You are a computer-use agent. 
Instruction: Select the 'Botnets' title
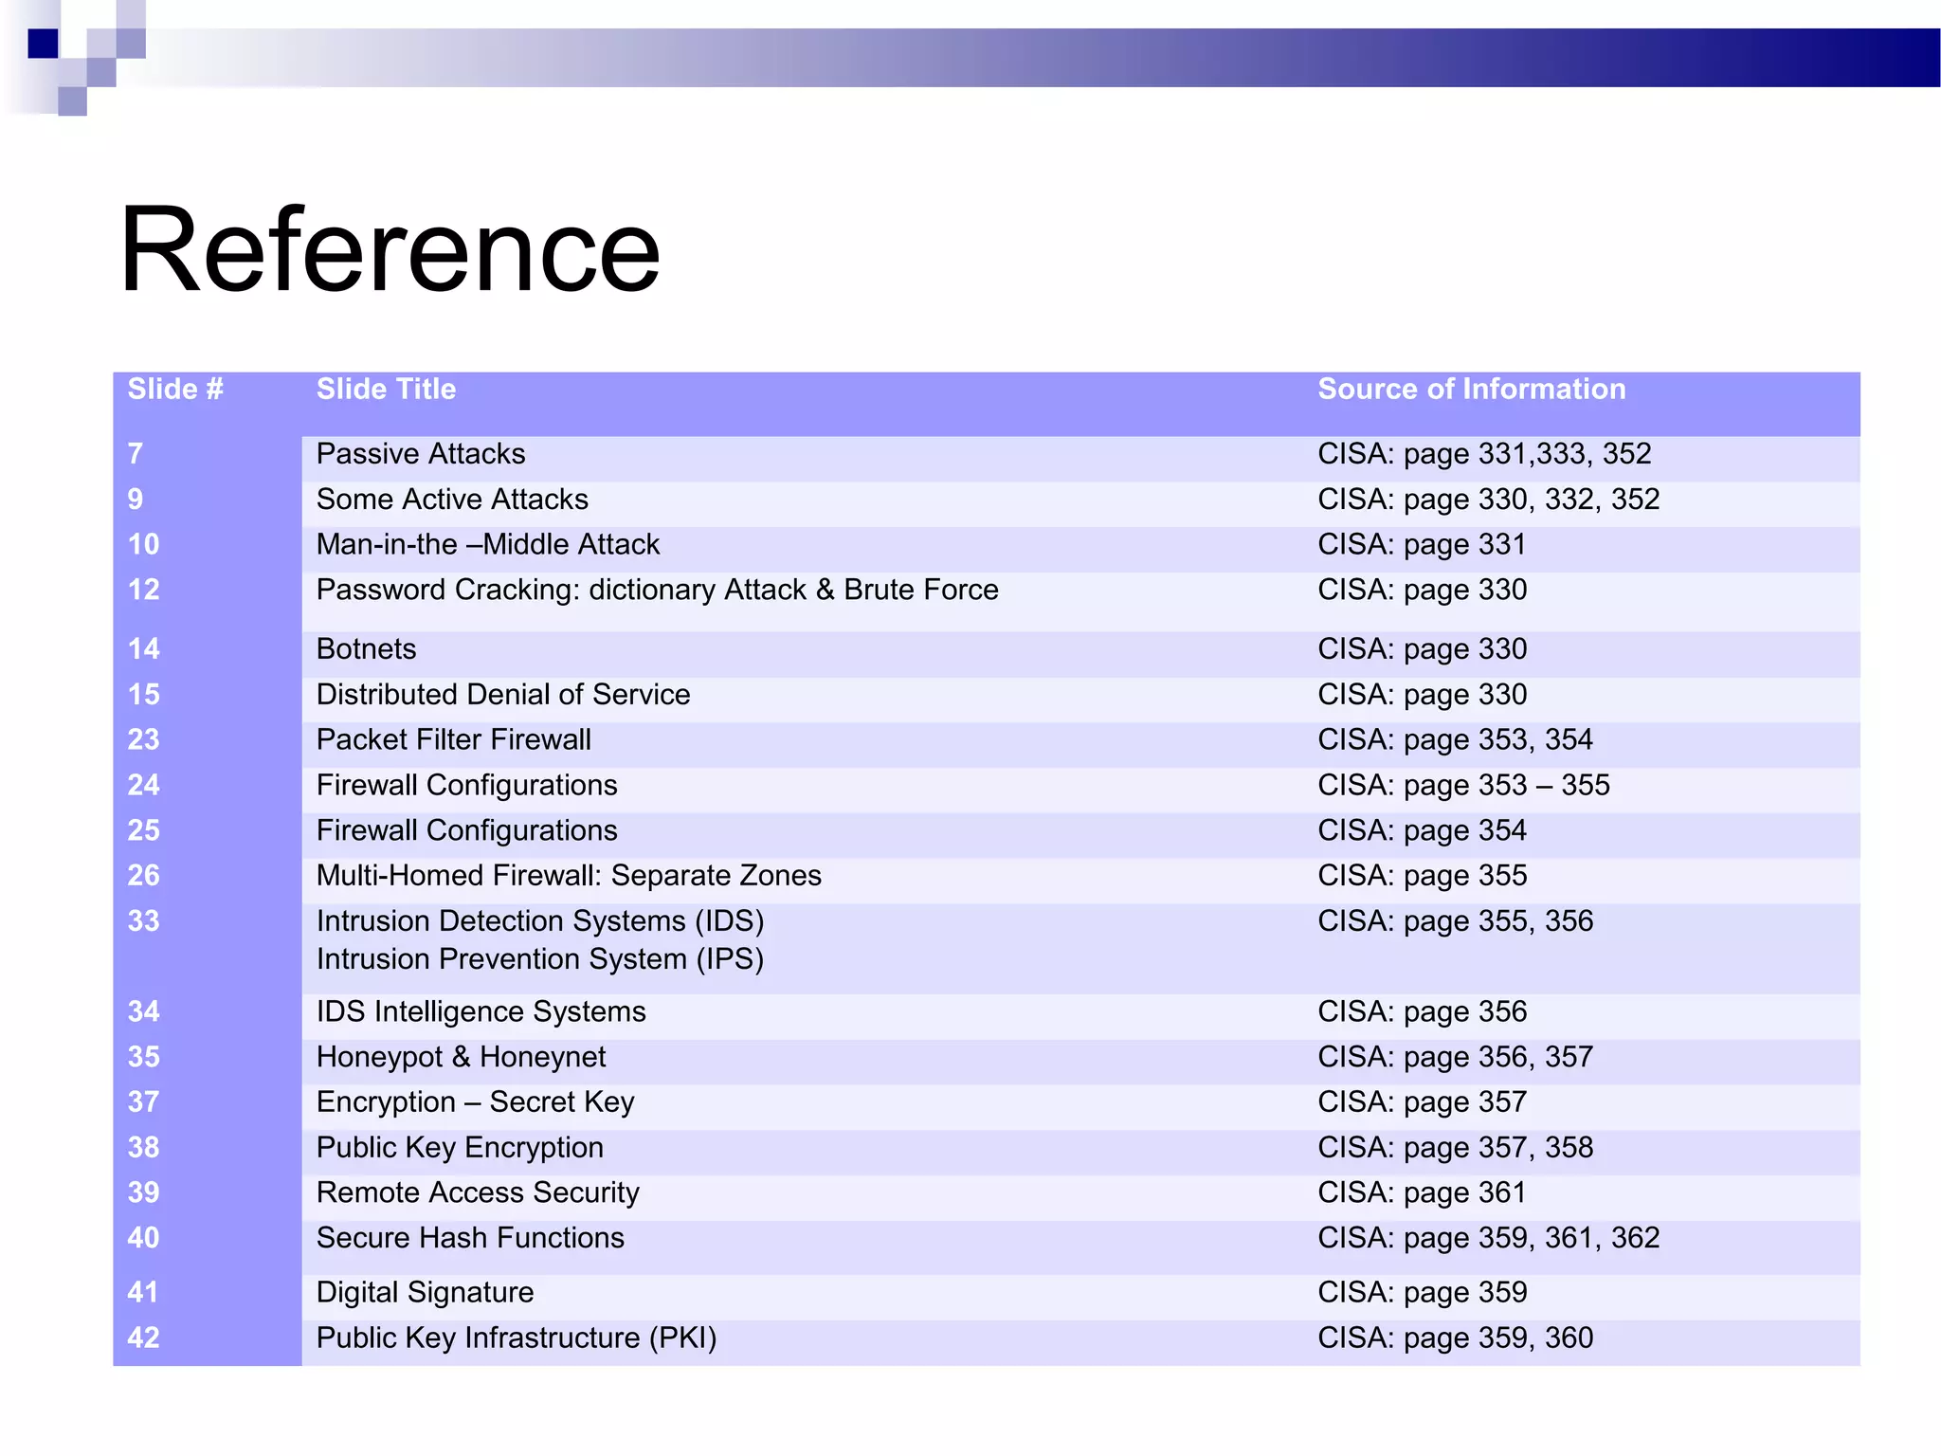pyautogui.click(x=366, y=649)
